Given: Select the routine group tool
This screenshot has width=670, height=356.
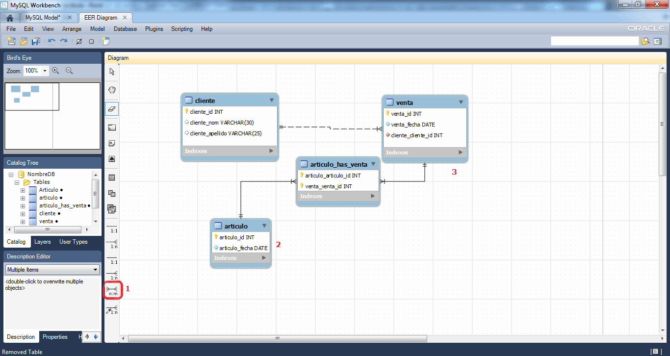Looking at the screenshot, I should coord(112,209).
